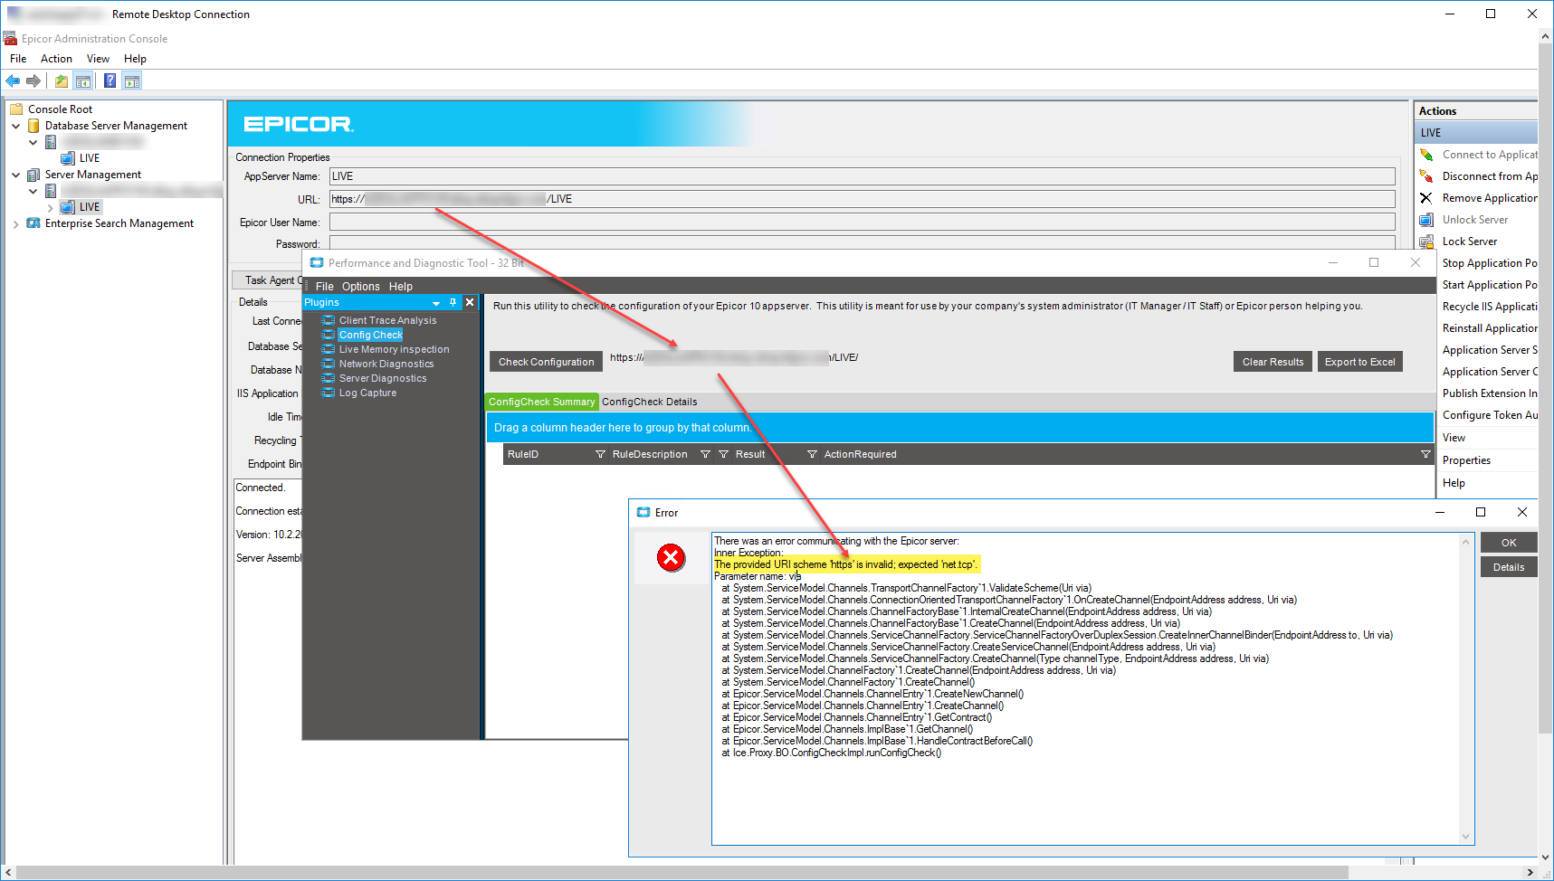This screenshot has width=1554, height=881.
Task: Click the Result column filter icon
Action: click(812, 454)
